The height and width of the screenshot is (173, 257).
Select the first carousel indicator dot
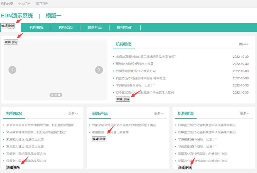52,95
